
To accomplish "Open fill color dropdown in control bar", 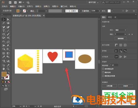I will [x=21, y=11].
